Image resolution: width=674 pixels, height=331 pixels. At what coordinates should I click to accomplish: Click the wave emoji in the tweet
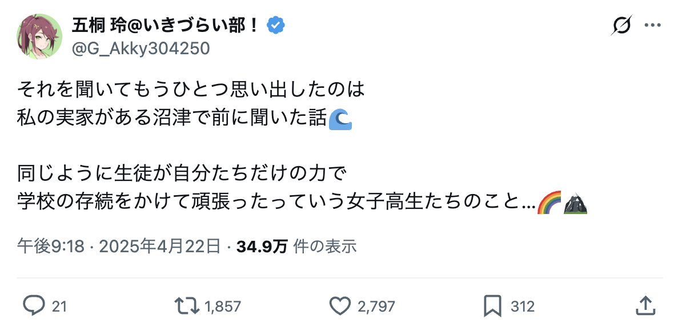click(340, 119)
